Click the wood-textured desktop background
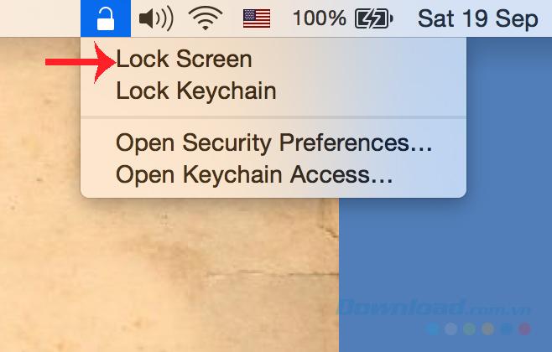552x352 pixels. coord(169,274)
